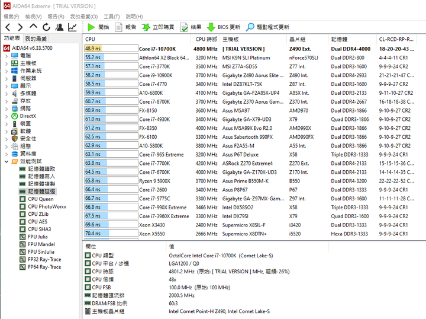426x319 pixels.
Task: Sort by the CPU clock (CPU 時脈) column header
Action: click(206, 39)
